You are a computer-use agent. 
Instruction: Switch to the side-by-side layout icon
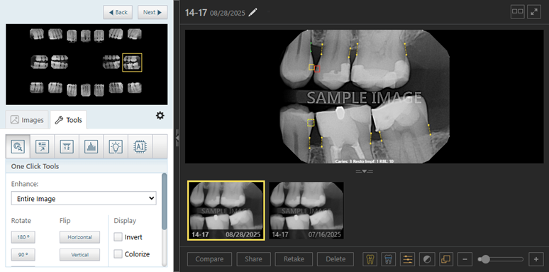click(x=518, y=11)
